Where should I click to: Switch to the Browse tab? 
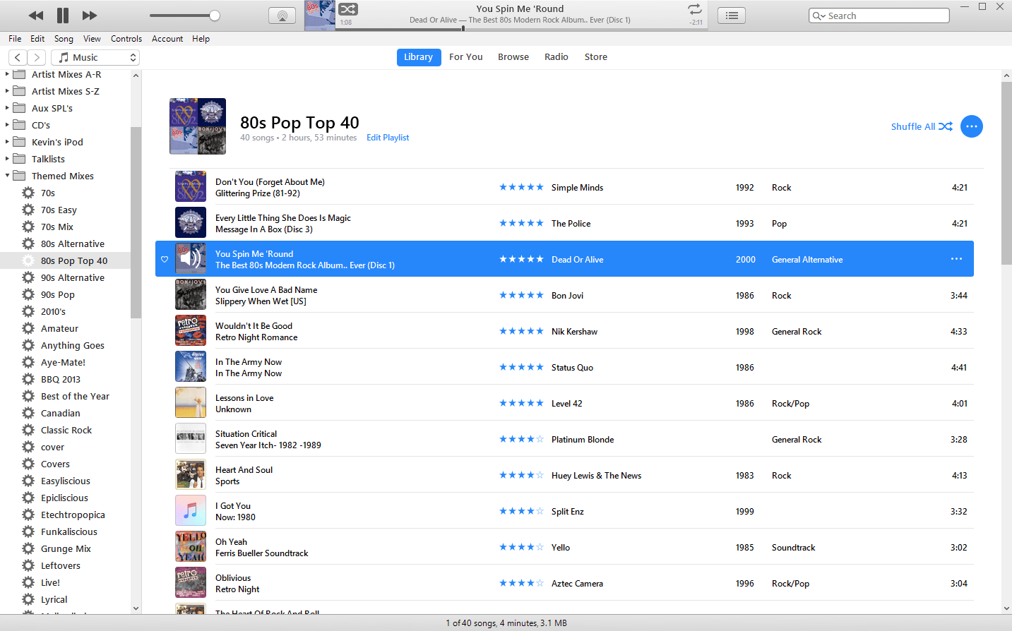(x=513, y=57)
